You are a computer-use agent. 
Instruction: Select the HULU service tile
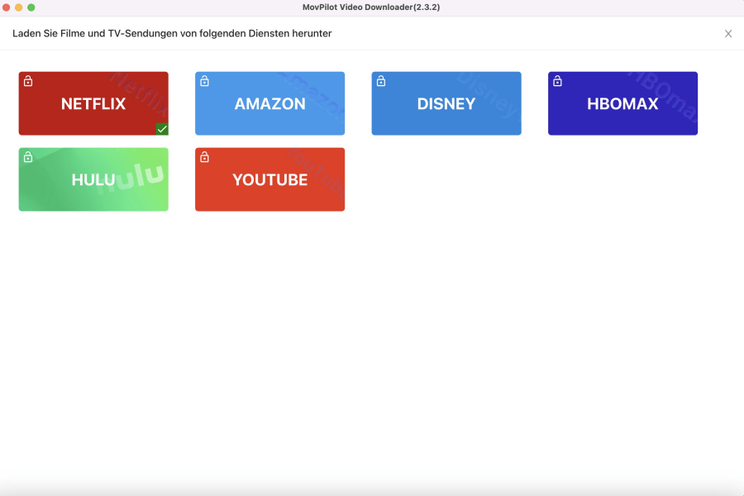pyautogui.click(x=93, y=179)
